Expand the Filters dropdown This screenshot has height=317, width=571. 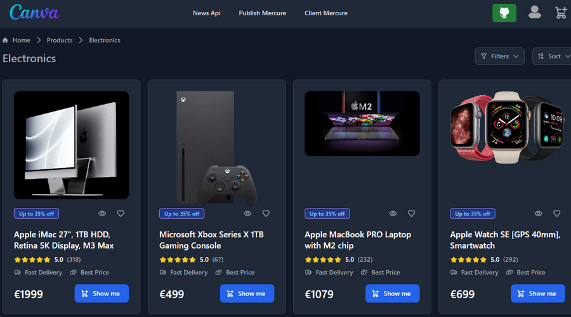pos(500,56)
